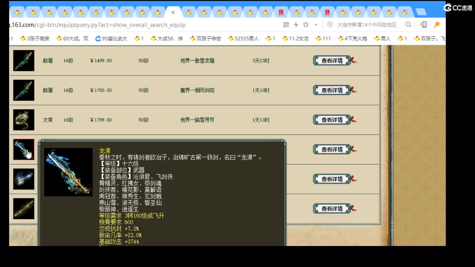Open the 60大成。双 bookmark
The image size is (475, 267).
coord(72,38)
